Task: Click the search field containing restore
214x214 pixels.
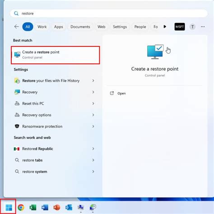Action: coord(109,14)
